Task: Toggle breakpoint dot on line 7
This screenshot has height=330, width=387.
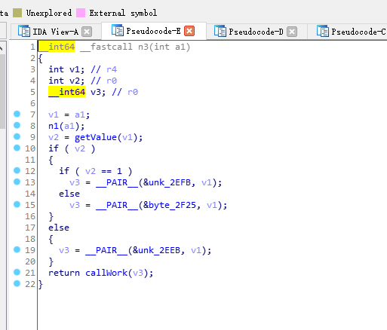Action: point(17,114)
